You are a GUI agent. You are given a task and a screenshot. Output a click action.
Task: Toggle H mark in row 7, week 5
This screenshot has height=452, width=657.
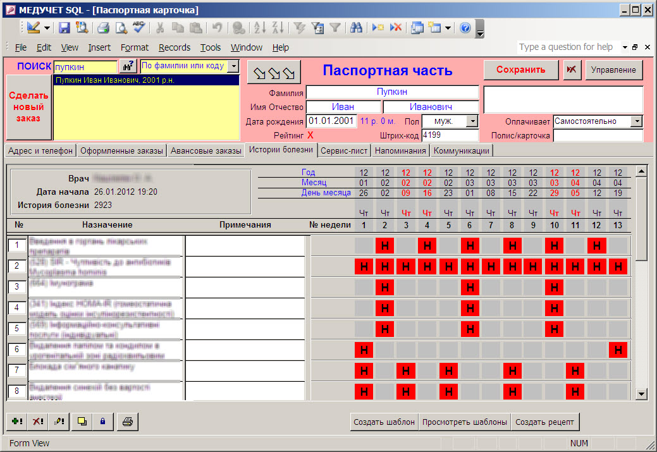448,370
